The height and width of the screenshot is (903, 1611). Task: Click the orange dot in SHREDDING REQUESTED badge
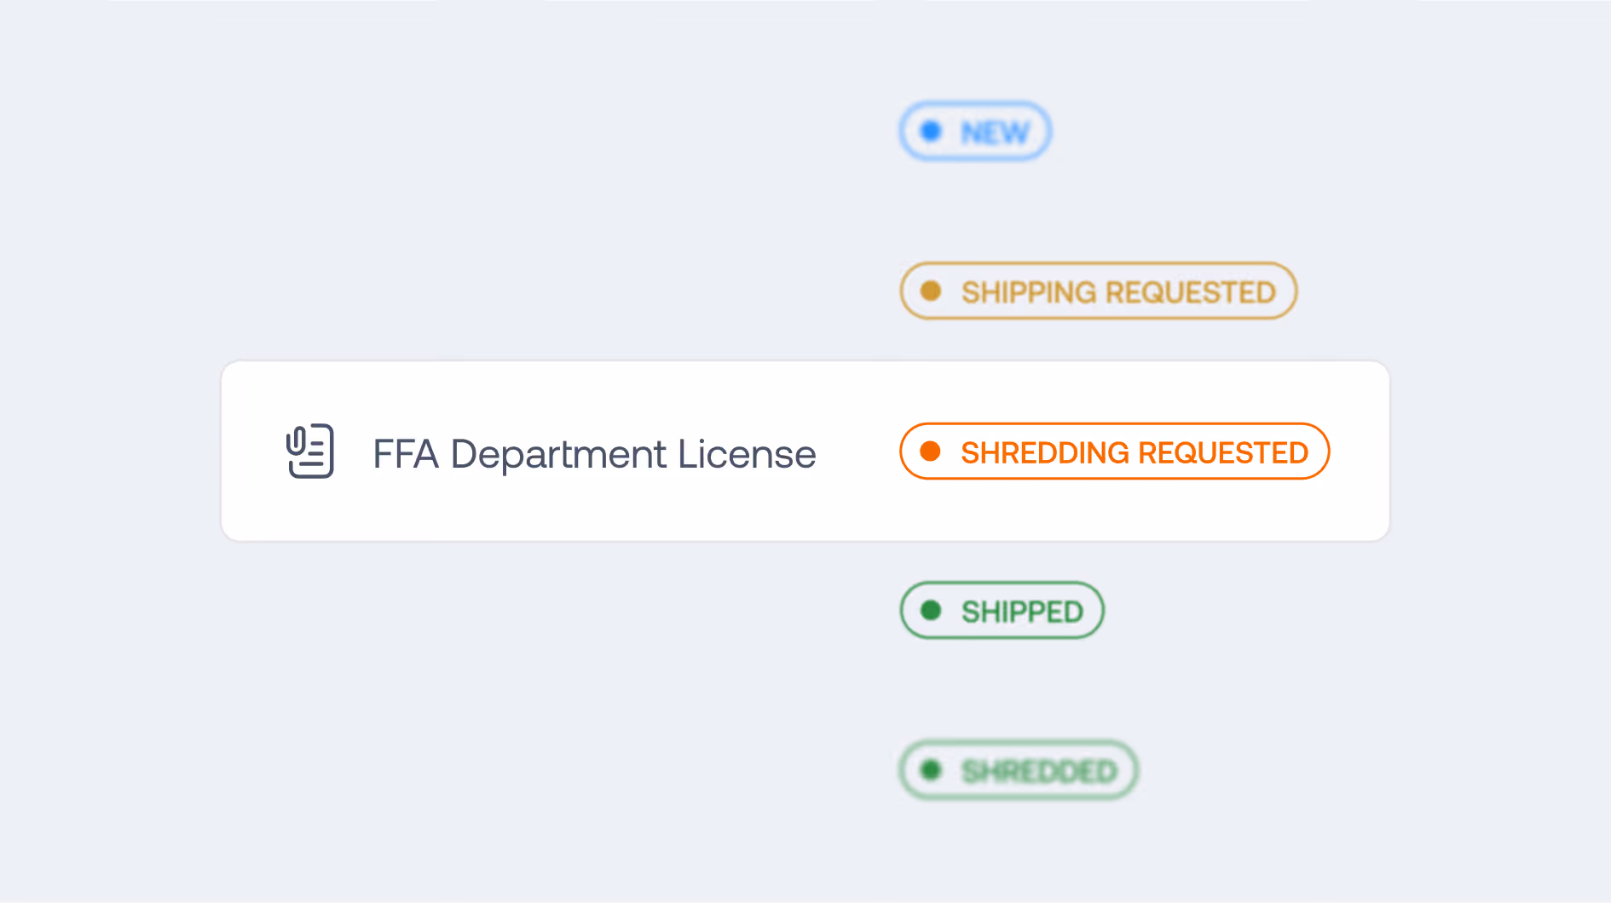[x=931, y=451]
